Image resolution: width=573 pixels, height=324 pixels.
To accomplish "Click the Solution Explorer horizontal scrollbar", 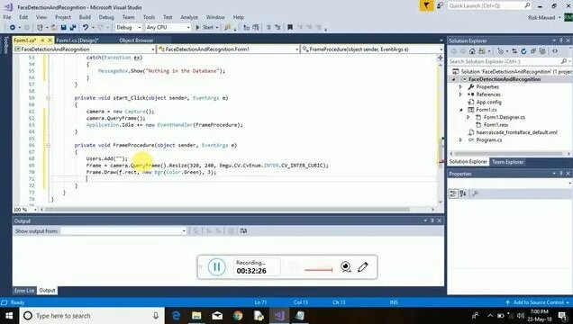I will point(509,154).
